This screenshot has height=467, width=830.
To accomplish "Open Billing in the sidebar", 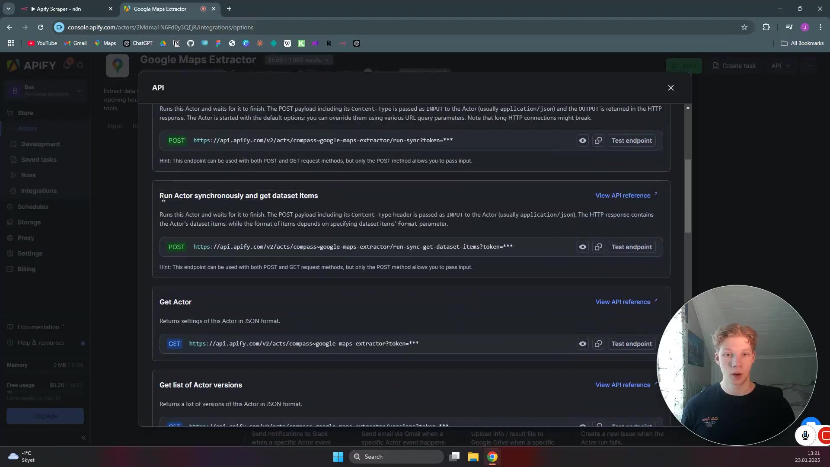I will [26, 269].
